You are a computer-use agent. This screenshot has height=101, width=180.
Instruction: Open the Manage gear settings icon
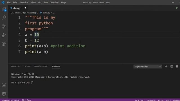(x=4, y=94)
